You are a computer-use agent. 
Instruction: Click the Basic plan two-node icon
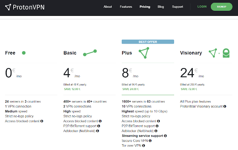[x=90, y=53]
